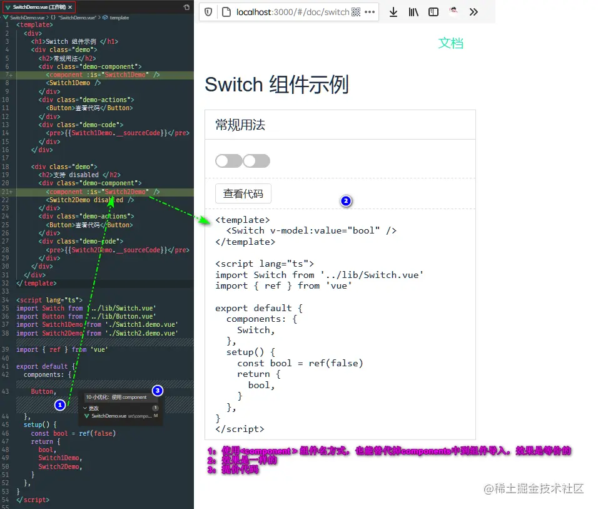Open the 文档 link
598x509 pixels.
pyautogui.click(x=451, y=43)
